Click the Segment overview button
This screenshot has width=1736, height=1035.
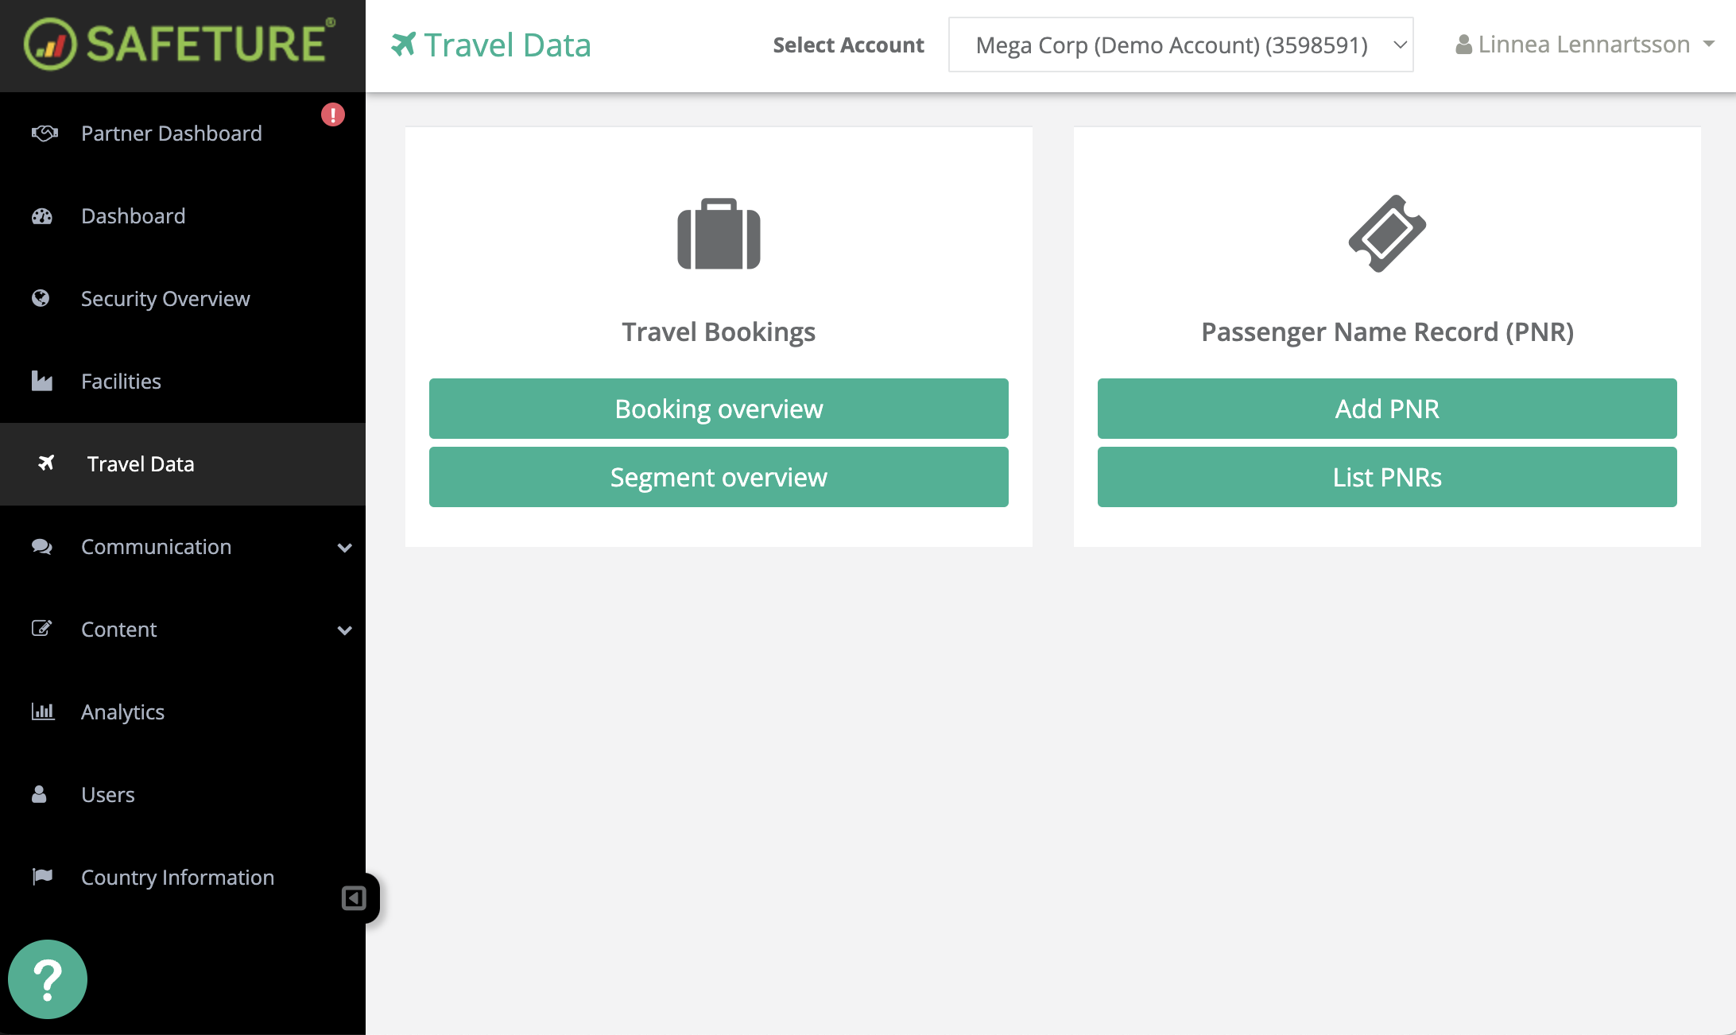click(718, 477)
